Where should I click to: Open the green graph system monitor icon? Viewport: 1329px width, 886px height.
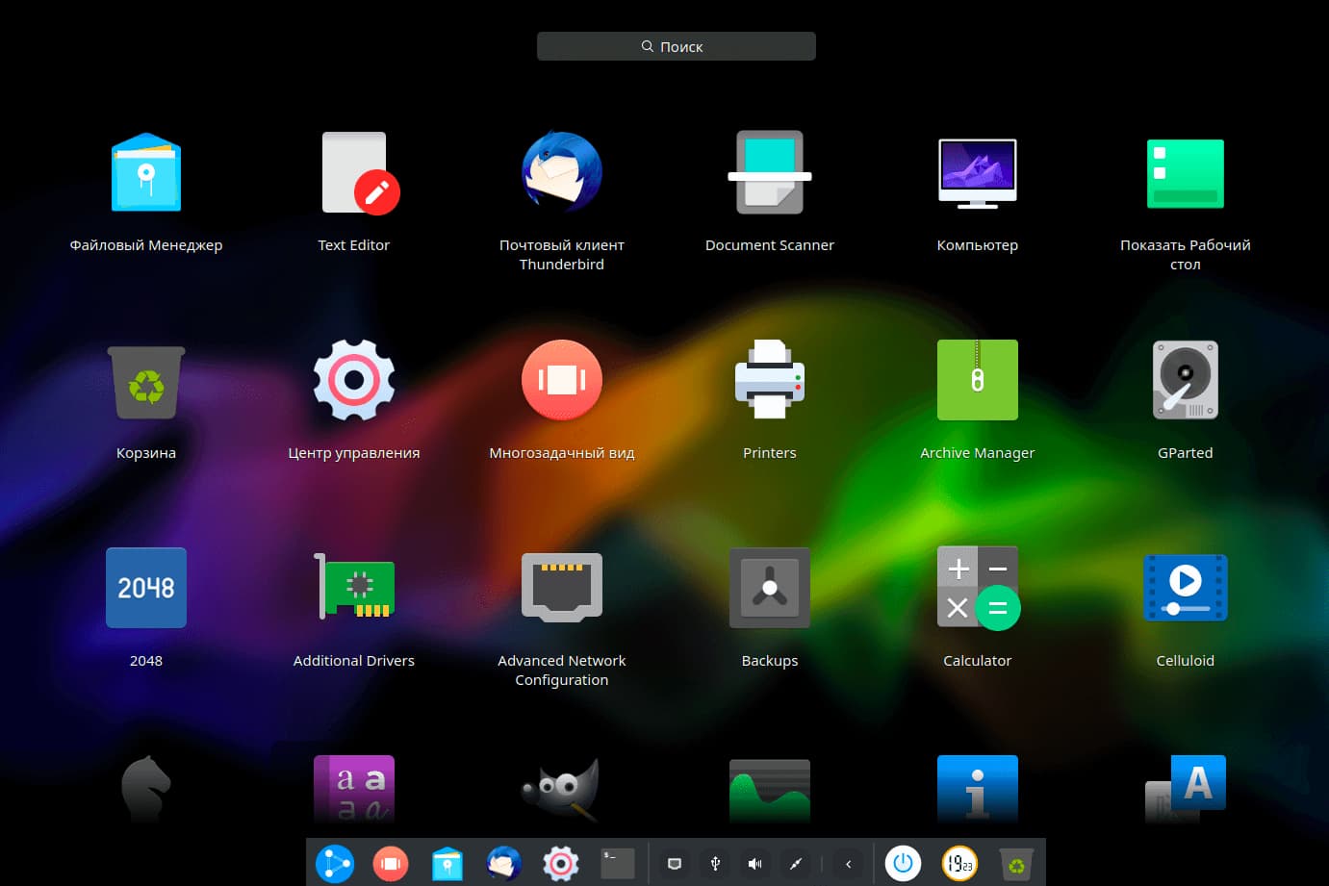(770, 791)
